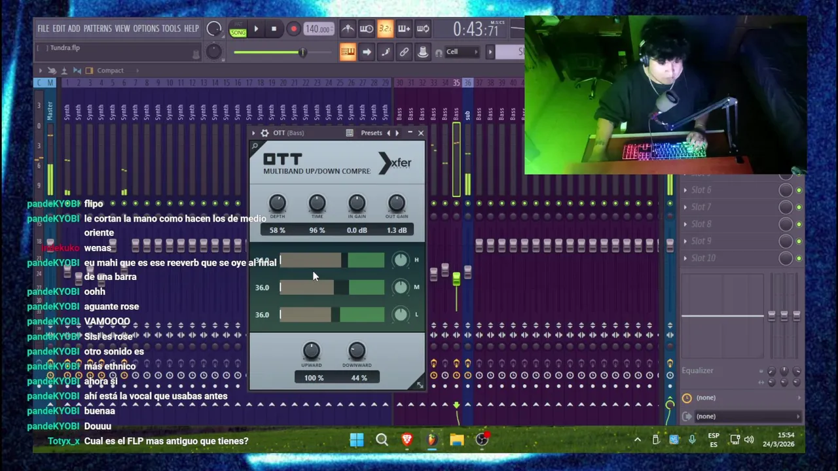This screenshot has height=471, width=838.
Task: Open the plugin picker stamp icon
Action: click(423, 52)
